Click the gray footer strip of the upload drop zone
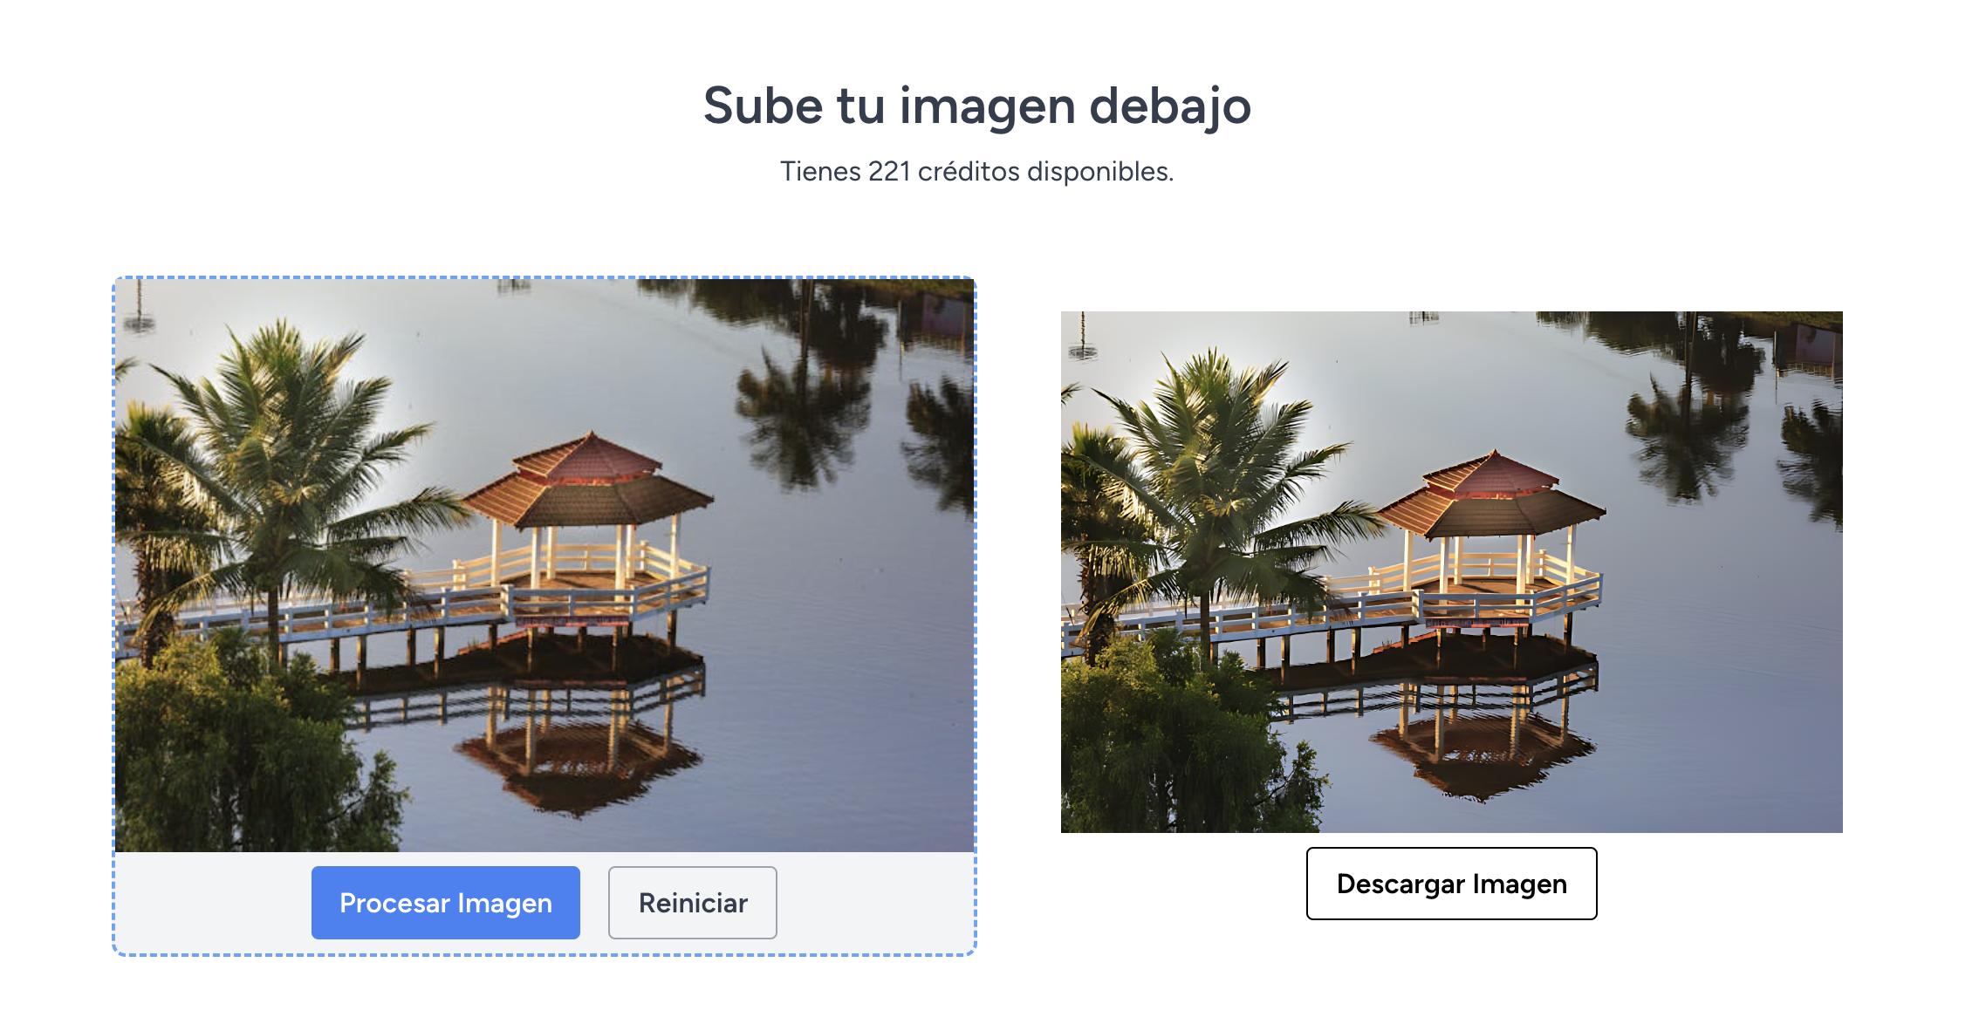1986x1024 pixels. pos(544,903)
